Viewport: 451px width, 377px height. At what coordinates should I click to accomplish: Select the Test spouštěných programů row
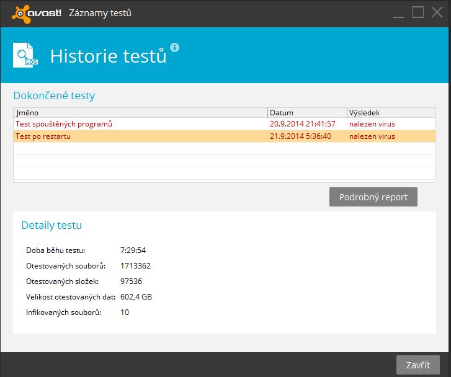(x=225, y=124)
